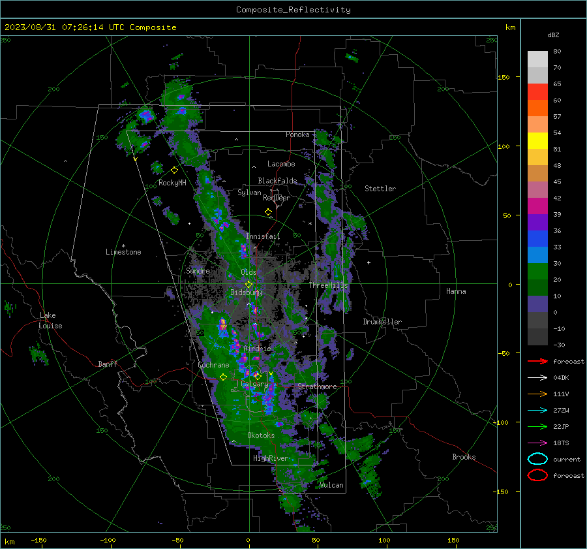Click the Didsbury label
587x549 pixels.
[x=246, y=292]
